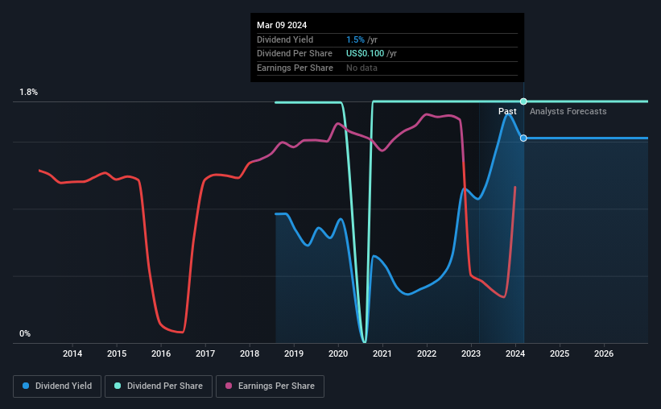Click the Past region label

click(x=507, y=111)
